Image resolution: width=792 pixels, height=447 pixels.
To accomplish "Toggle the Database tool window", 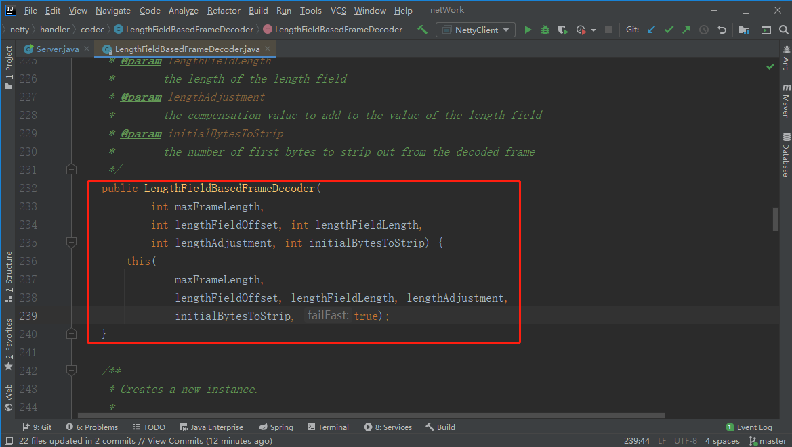I will click(x=786, y=155).
